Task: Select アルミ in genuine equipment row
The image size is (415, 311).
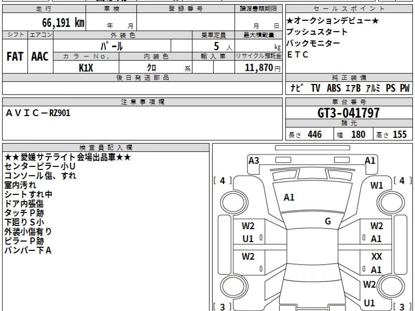Action: tap(373, 88)
